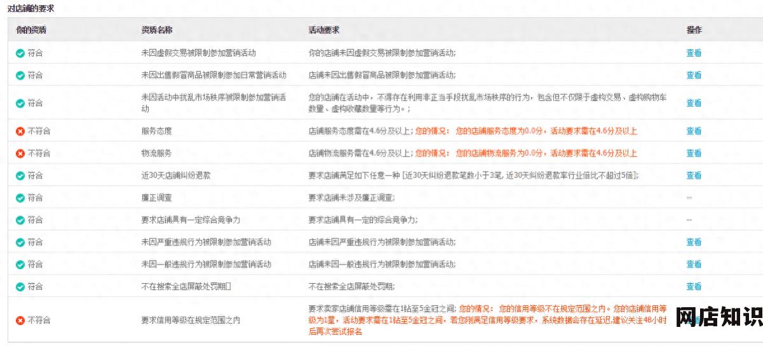
Task: Click green check icon for 廉正调查 row
Action: pos(20,198)
